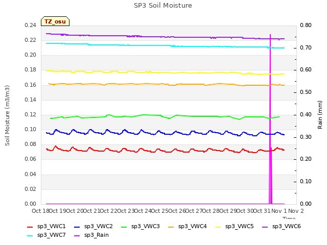Click the Oct 21 x-axis tick label
327x245 pixels.
[x=91, y=211]
